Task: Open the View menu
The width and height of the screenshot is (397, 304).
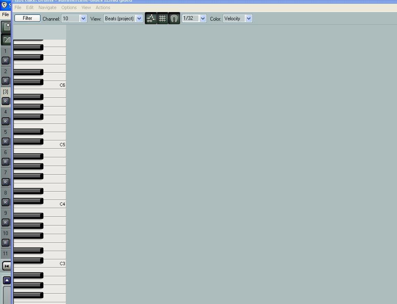Action: 86,7
